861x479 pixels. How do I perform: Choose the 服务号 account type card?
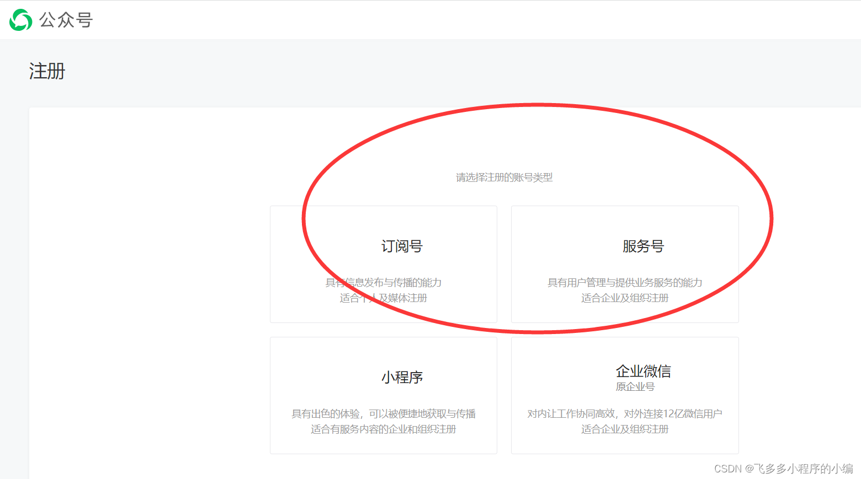click(625, 264)
